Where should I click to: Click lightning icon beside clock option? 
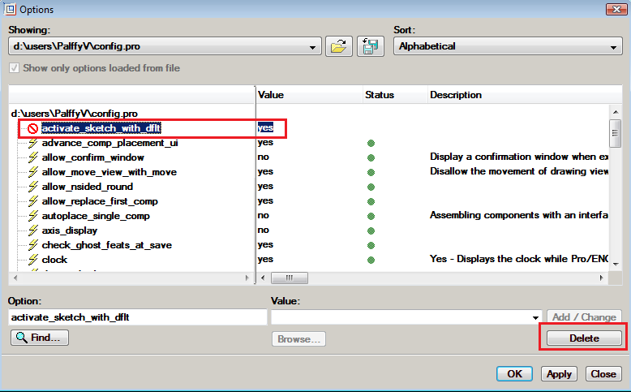click(x=32, y=260)
